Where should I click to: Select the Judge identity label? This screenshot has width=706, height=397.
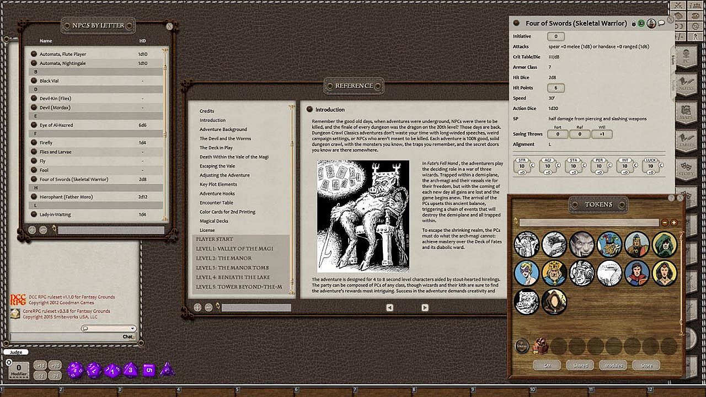[x=16, y=352]
